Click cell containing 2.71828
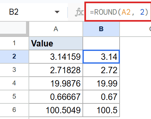Image resolution: width=151 pixels, height=119 pixels. coord(56,70)
